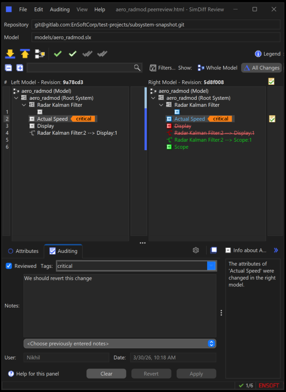Expand all tree nodes with the plus icon
Image resolution: width=286 pixels, height=392 pixels.
coord(20,68)
